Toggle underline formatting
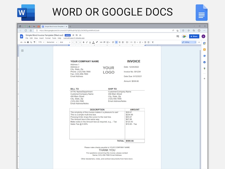This screenshot has height=169, width=225. 90,42
